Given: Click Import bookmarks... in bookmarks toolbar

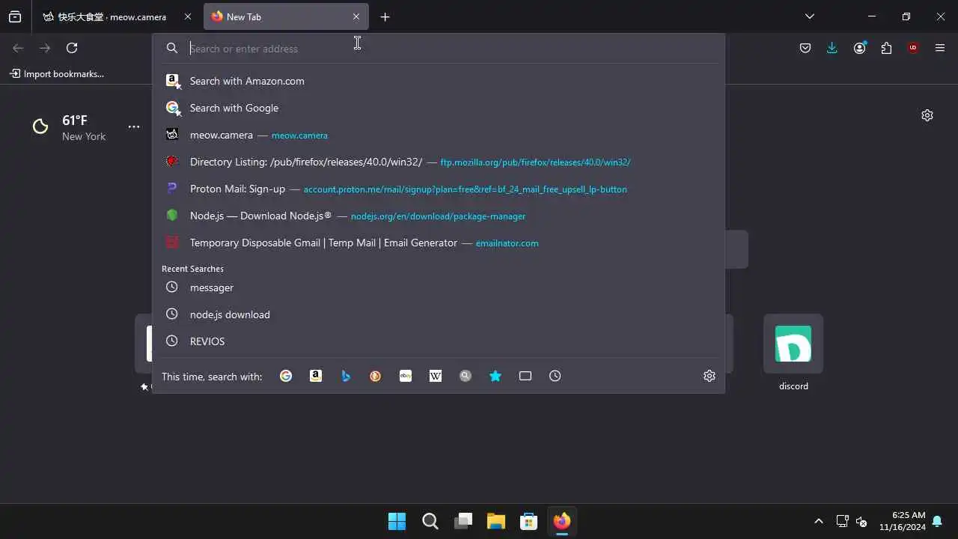Looking at the screenshot, I should (57, 74).
